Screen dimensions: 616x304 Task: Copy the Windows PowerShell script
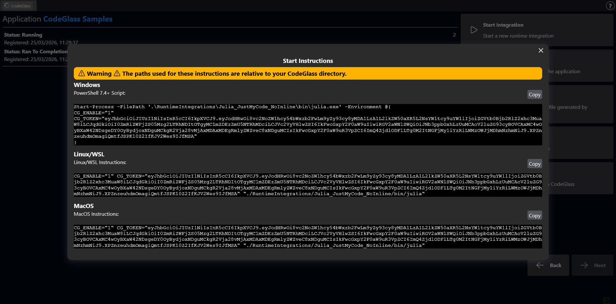(535, 94)
